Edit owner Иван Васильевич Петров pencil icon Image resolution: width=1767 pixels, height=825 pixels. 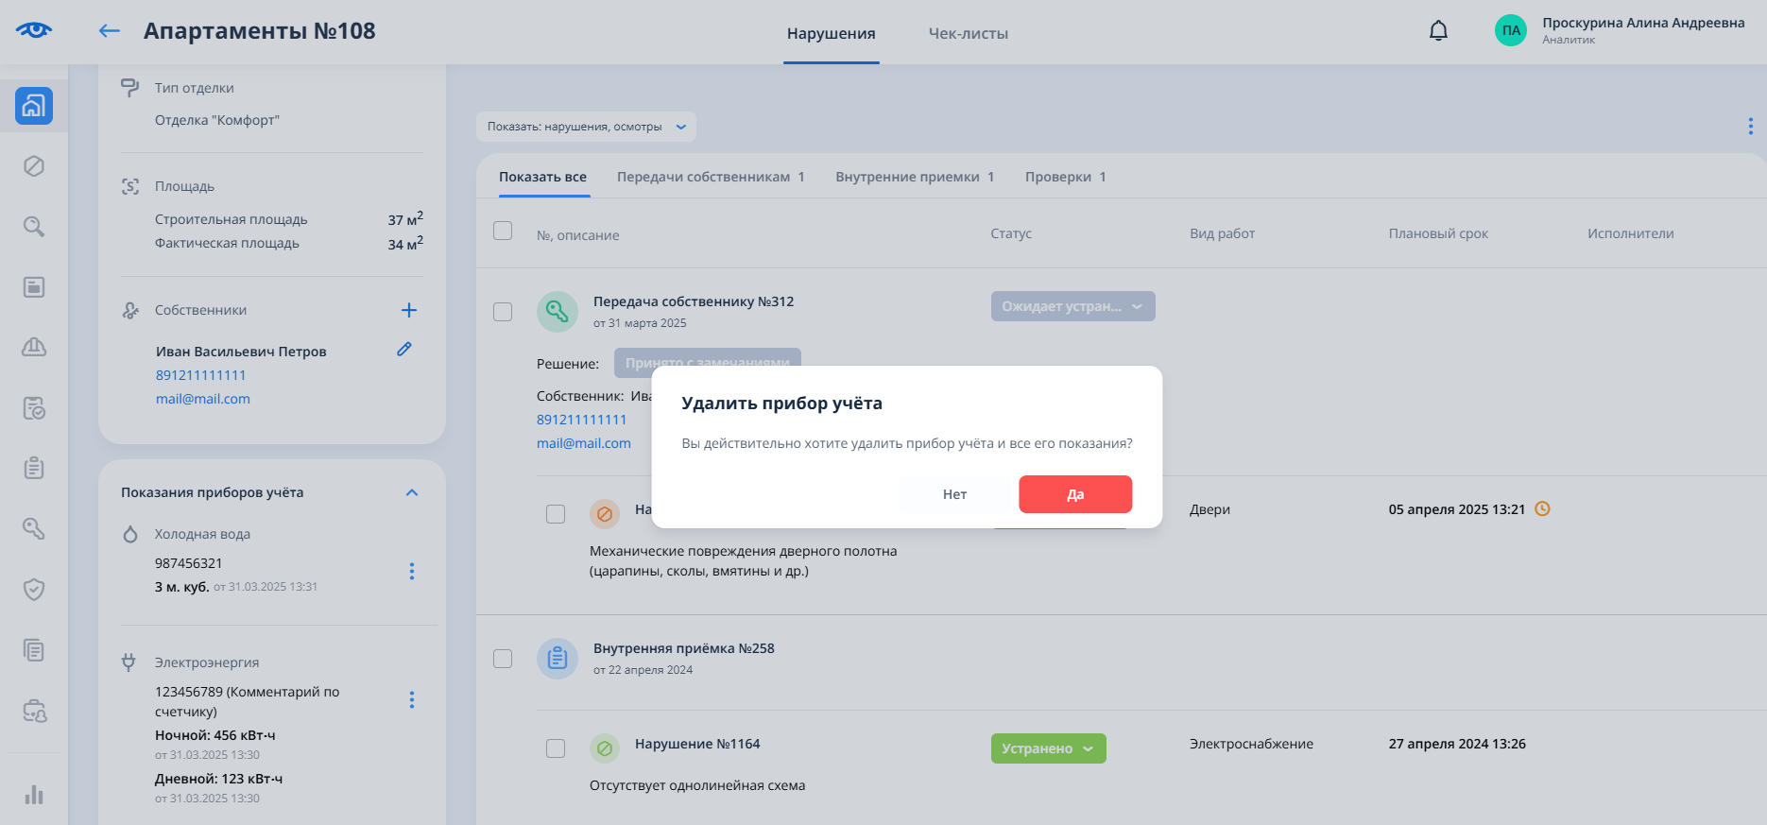(x=404, y=350)
